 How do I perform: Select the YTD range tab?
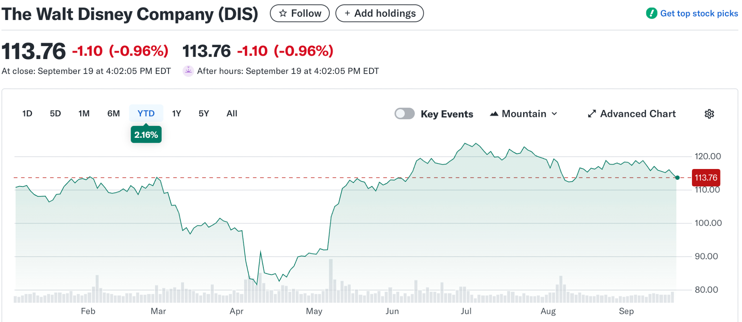pos(146,114)
